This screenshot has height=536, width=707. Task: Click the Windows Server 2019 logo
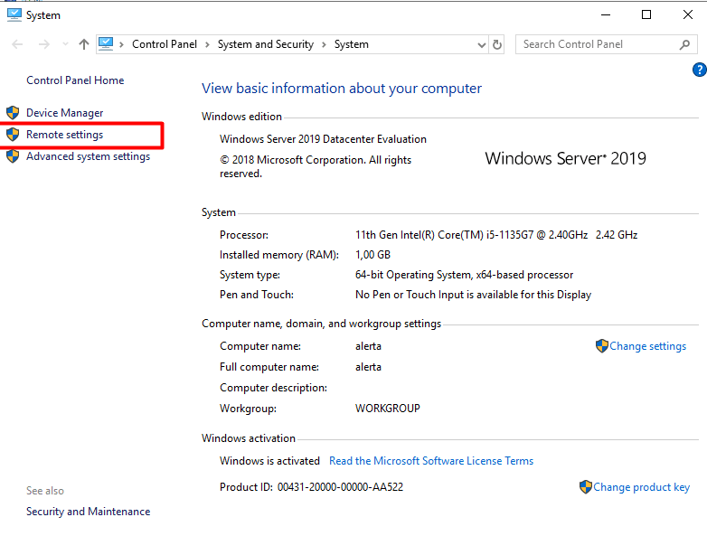pyautogui.click(x=565, y=158)
